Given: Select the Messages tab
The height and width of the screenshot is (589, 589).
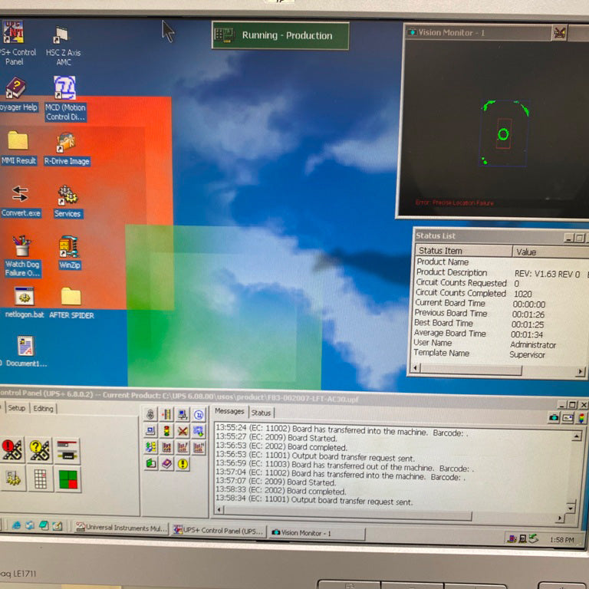Looking at the screenshot, I should [229, 411].
